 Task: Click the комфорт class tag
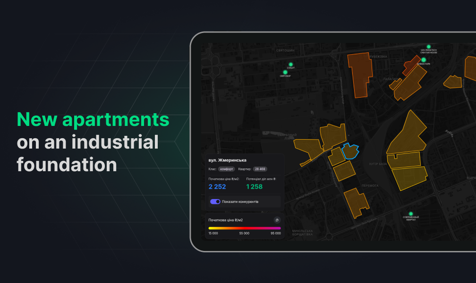point(227,169)
